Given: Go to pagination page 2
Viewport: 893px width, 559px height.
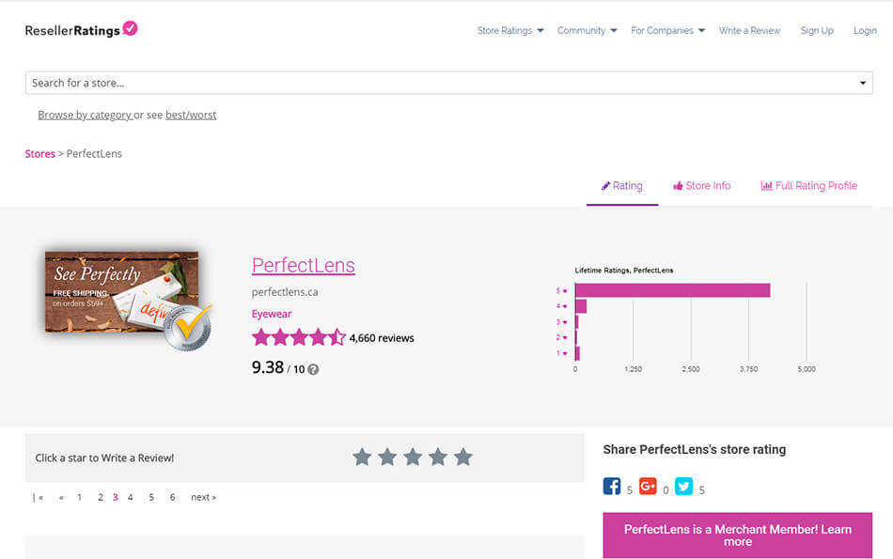Looking at the screenshot, I should point(101,497).
